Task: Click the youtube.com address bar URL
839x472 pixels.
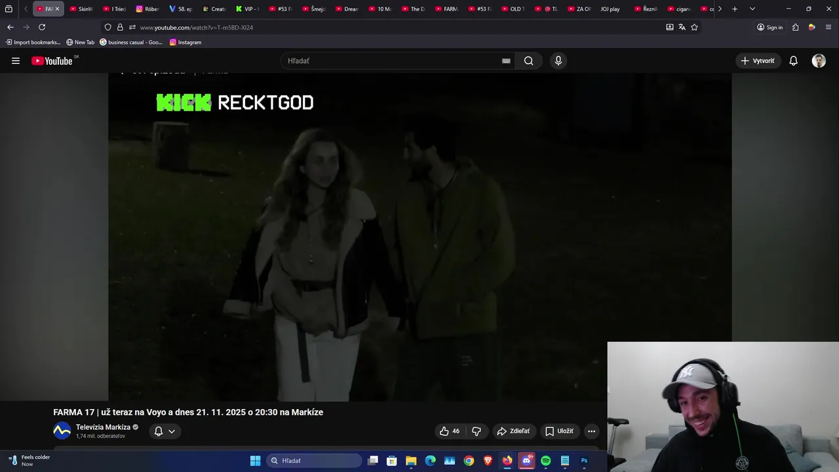Action: pyautogui.click(x=197, y=28)
